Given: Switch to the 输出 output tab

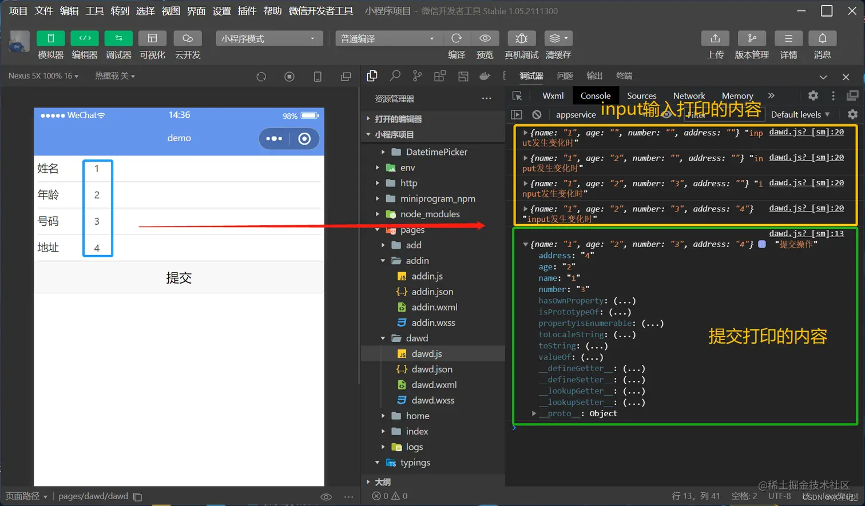Looking at the screenshot, I should tap(594, 76).
